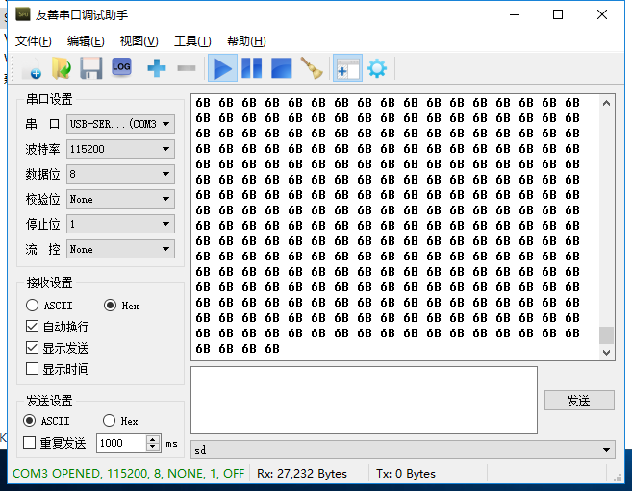632x491 pixels.
Task: Click the LOG toolbar icon
Action: [121, 67]
